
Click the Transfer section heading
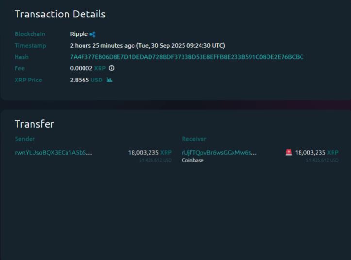click(x=34, y=124)
